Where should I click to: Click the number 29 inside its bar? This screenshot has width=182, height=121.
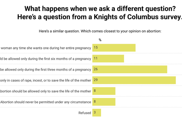tap(96, 80)
